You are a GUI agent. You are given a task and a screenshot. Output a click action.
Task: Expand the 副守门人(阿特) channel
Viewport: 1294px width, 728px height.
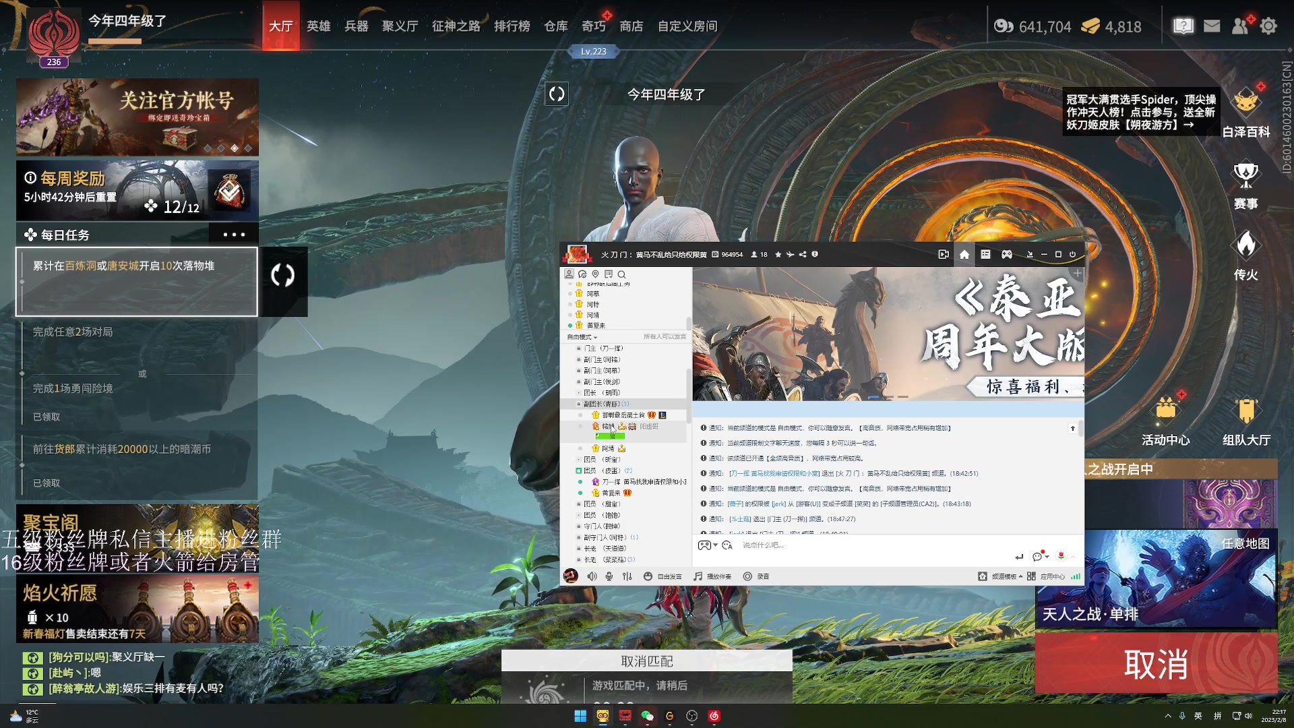click(x=605, y=537)
